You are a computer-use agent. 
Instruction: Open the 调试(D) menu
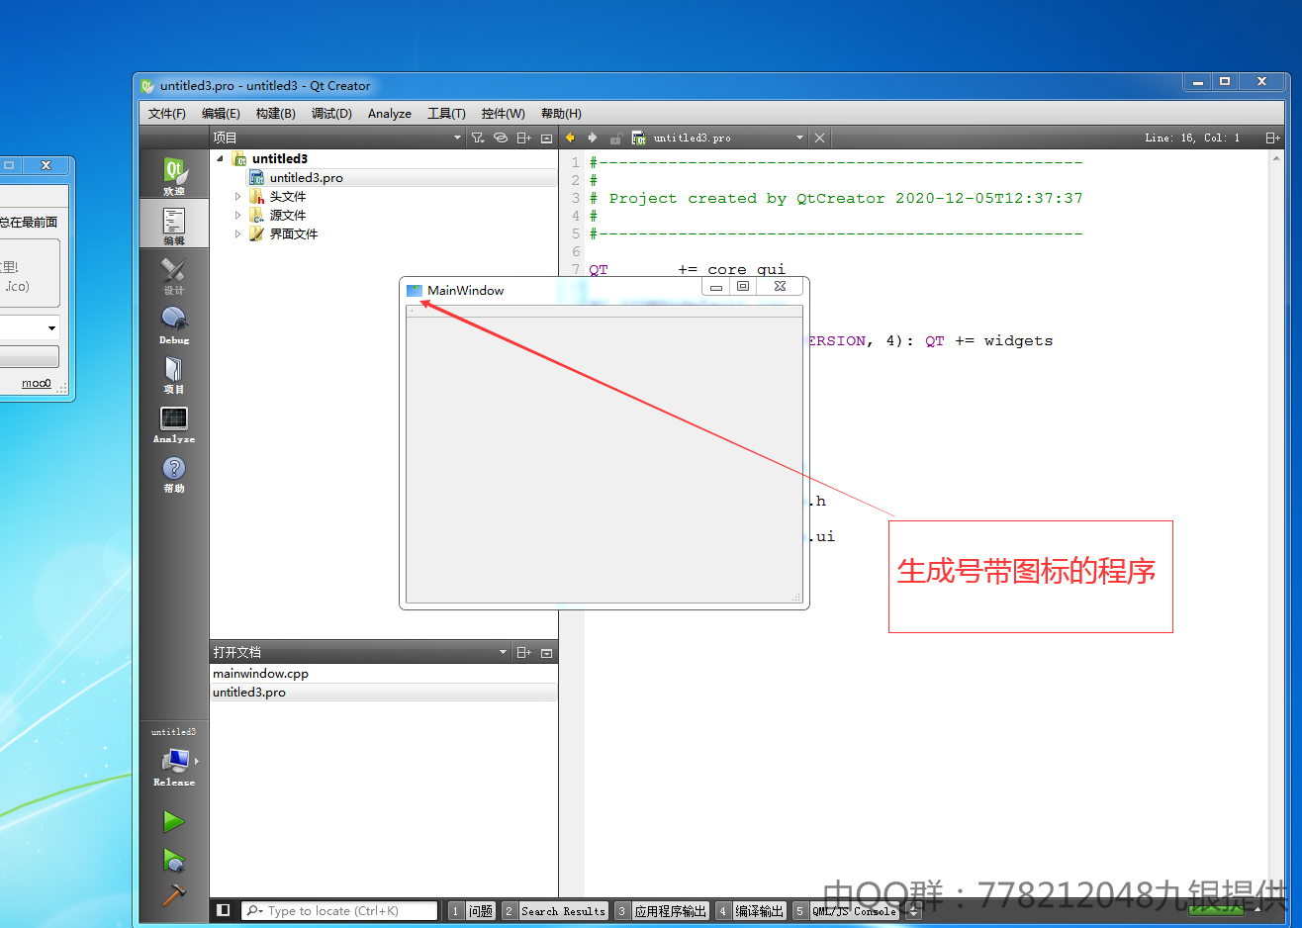[331, 114]
